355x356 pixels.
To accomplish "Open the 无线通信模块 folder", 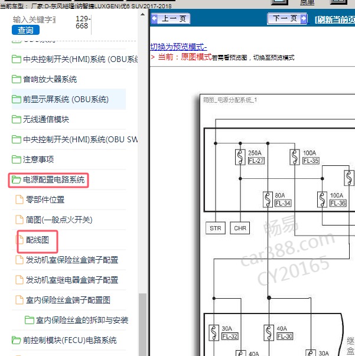I will point(40,119).
